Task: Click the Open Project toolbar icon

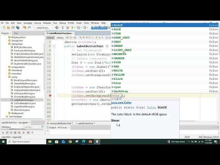Action: click(x=13, y=27)
